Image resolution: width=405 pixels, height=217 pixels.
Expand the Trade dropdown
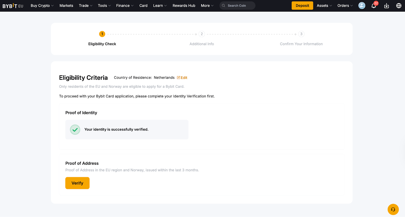pyautogui.click(x=86, y=6)
